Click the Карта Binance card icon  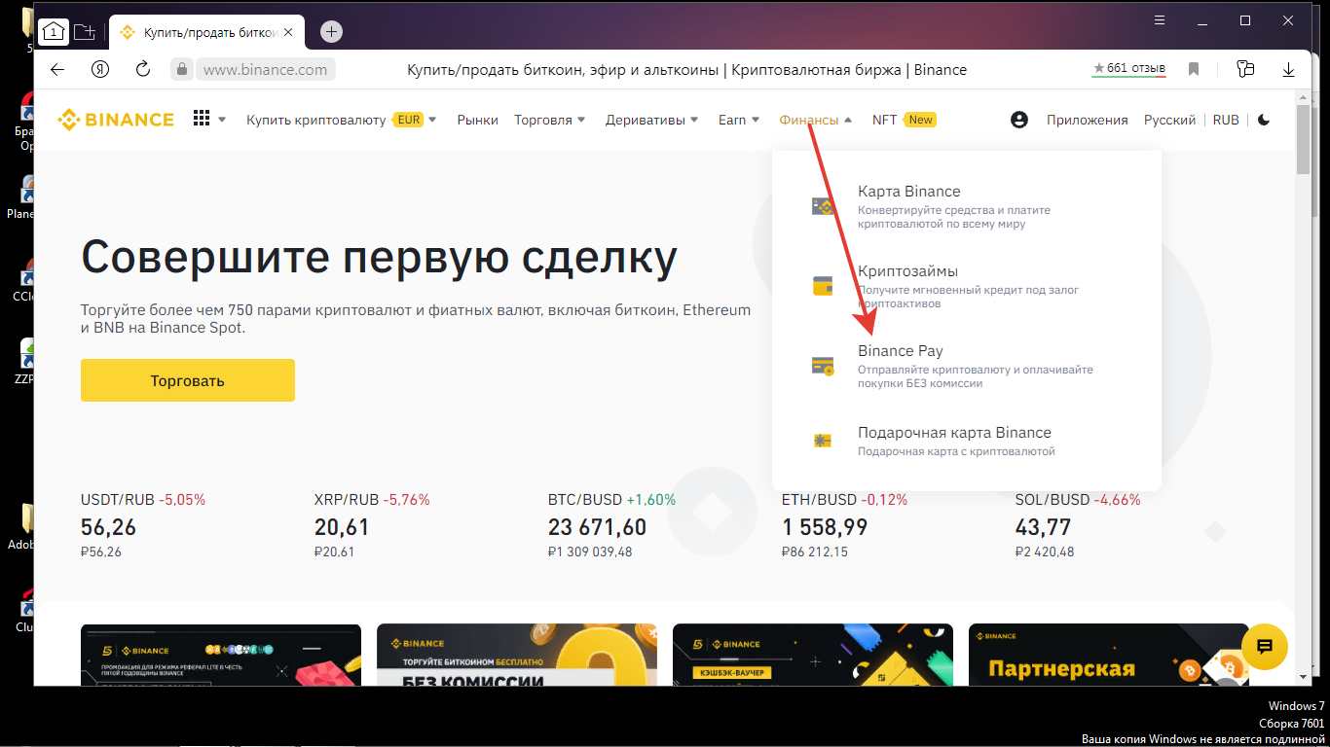click(823, 206)
